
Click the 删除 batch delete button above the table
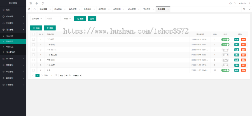tap(50, 28)
